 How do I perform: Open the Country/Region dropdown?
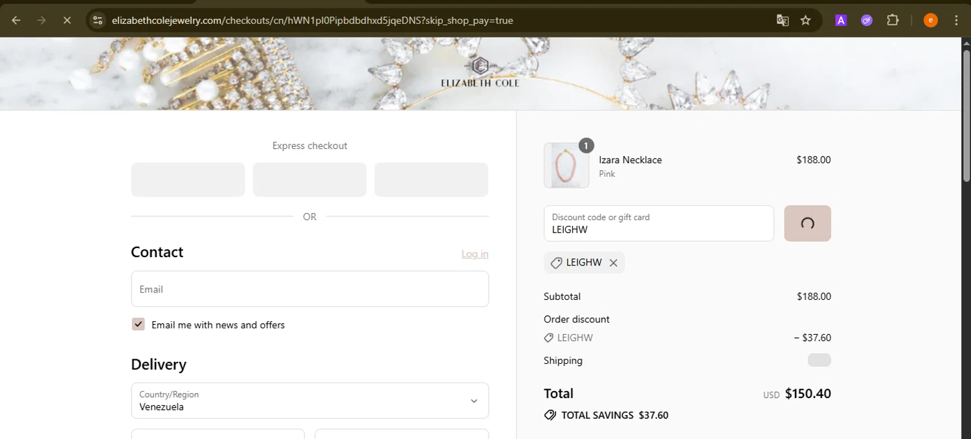pyautogui.click(x=309, y=400)
